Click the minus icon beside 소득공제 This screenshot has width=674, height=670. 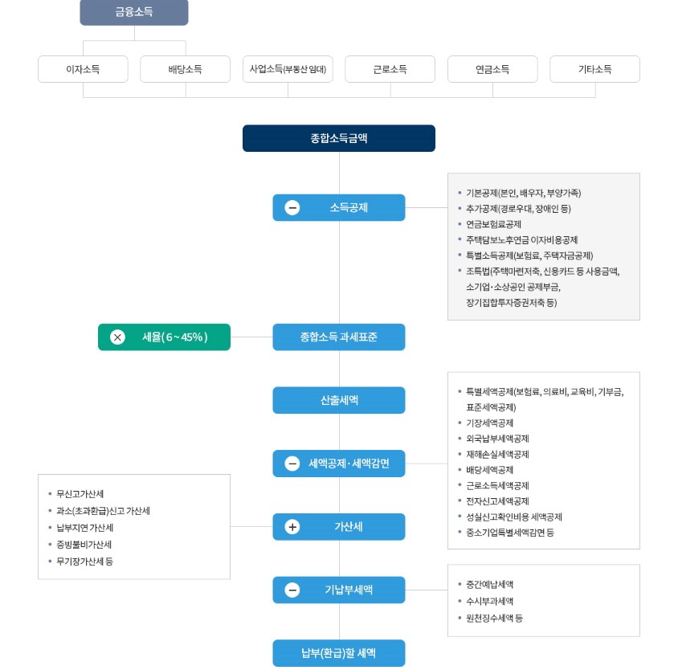tap(292, 207)
